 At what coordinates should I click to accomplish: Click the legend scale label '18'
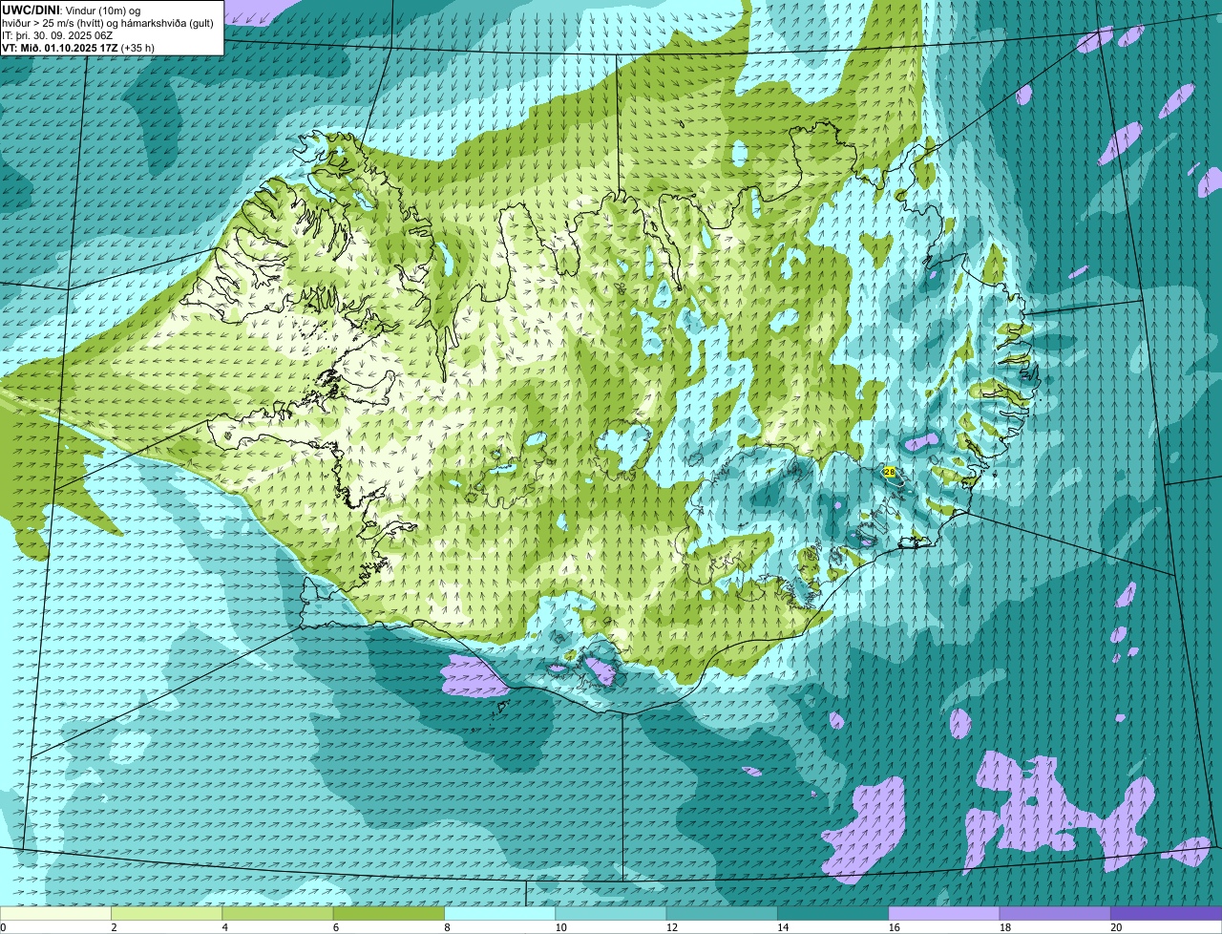tap(1004, 927)
